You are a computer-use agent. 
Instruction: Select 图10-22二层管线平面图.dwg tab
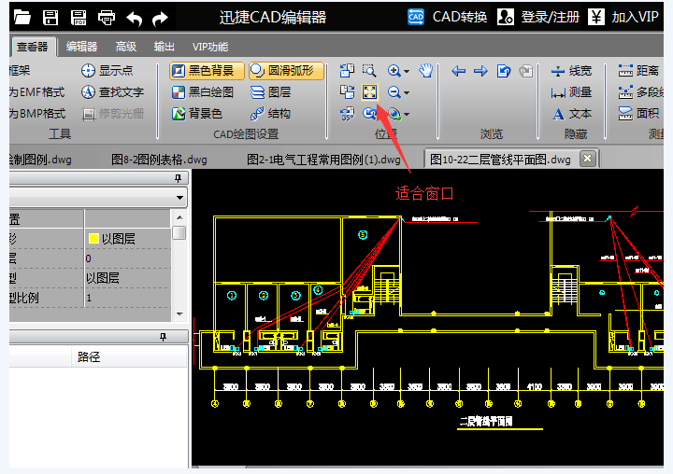click(500, 160)
